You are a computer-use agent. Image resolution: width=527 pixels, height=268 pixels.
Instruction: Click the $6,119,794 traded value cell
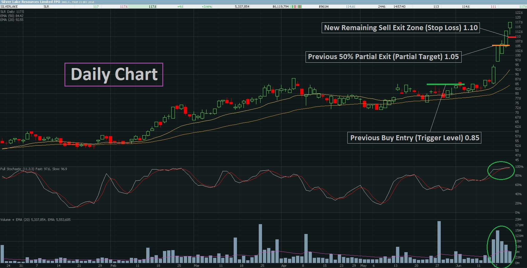[281, 7]
